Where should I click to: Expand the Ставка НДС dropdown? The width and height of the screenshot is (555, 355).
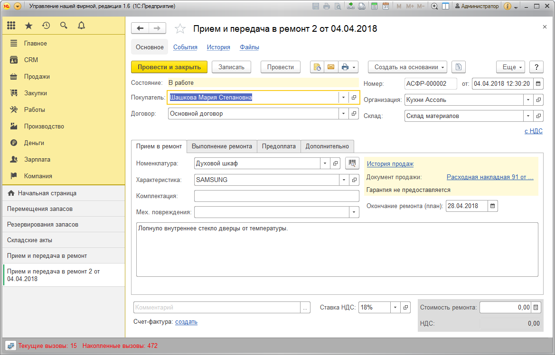coord(395,307)
